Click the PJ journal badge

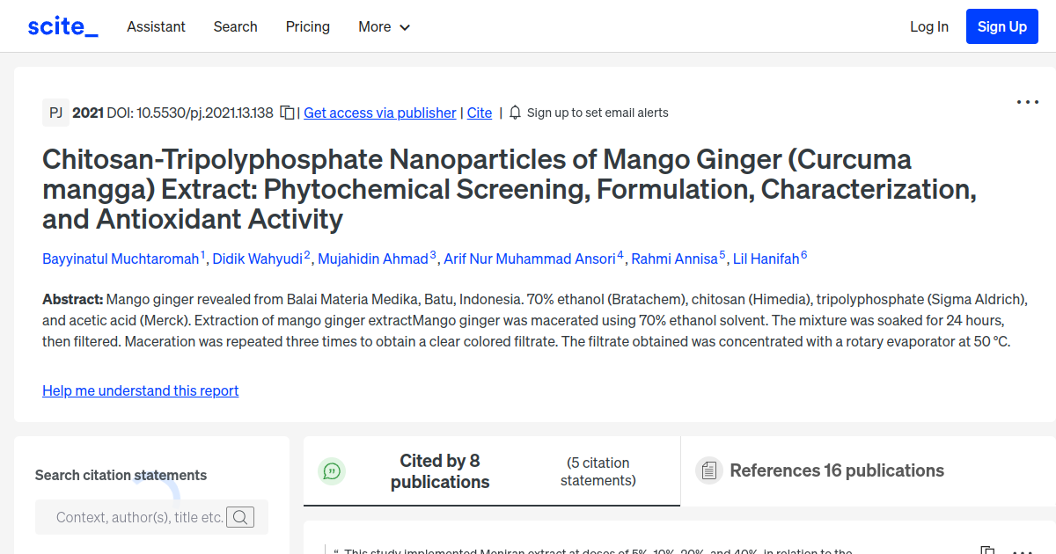(55, 113)
